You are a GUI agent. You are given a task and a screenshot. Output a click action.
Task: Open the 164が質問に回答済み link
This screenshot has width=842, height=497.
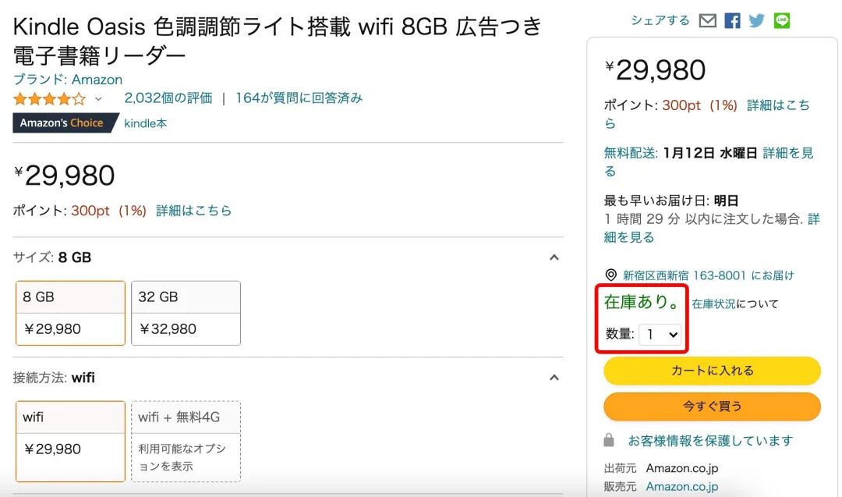[x=299, y=98]
